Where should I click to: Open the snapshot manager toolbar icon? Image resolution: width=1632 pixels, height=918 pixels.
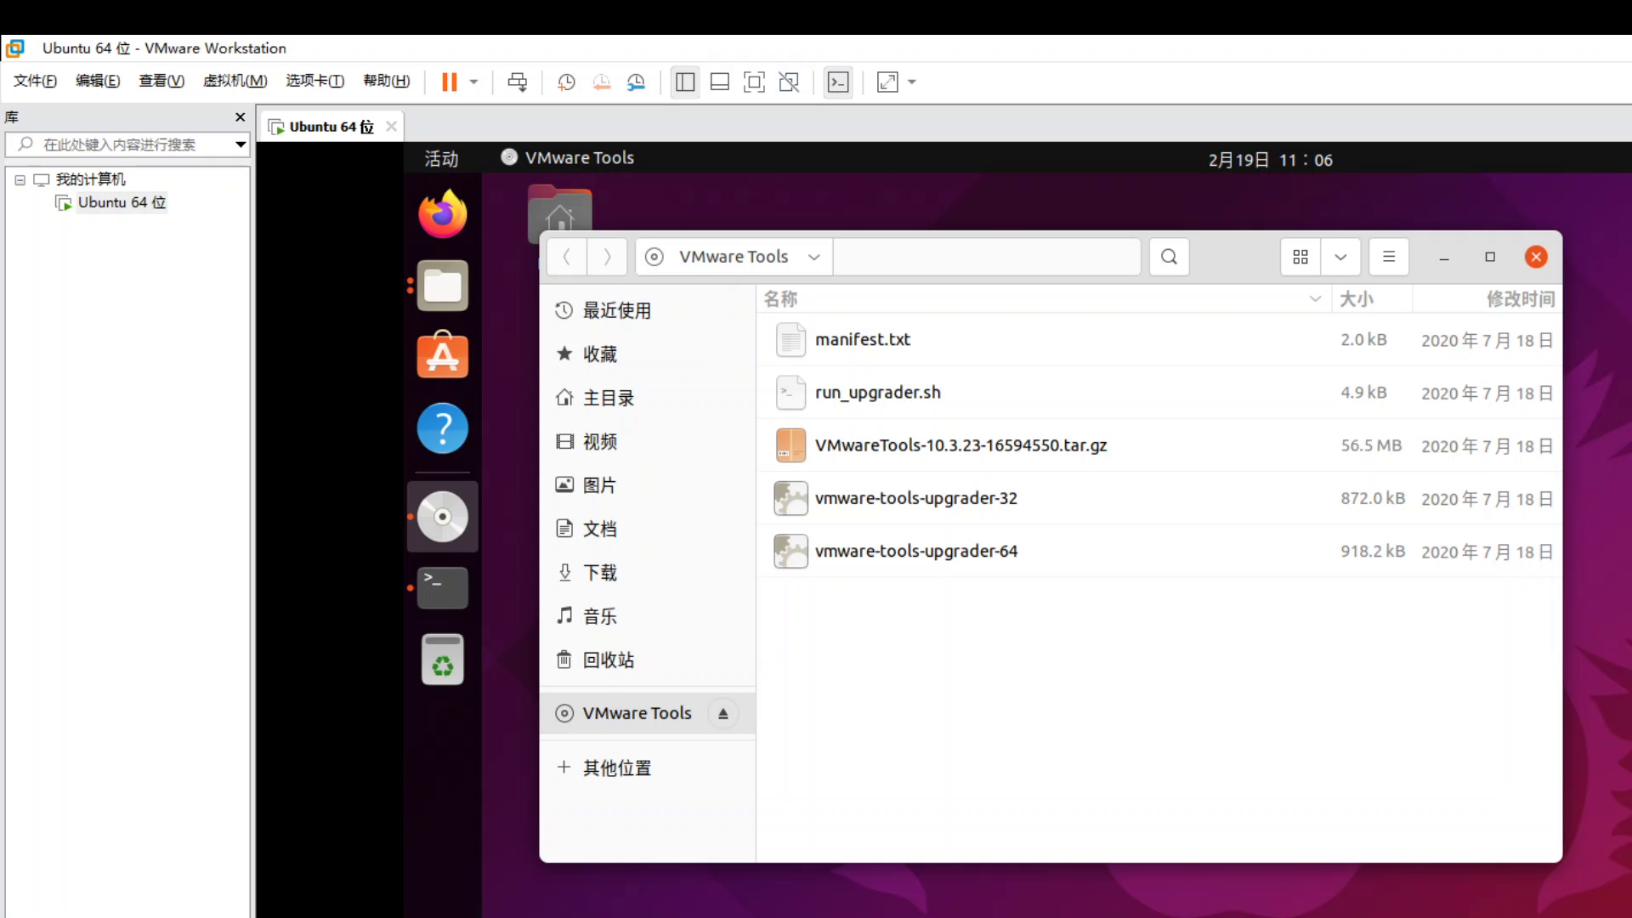point(636,82)
